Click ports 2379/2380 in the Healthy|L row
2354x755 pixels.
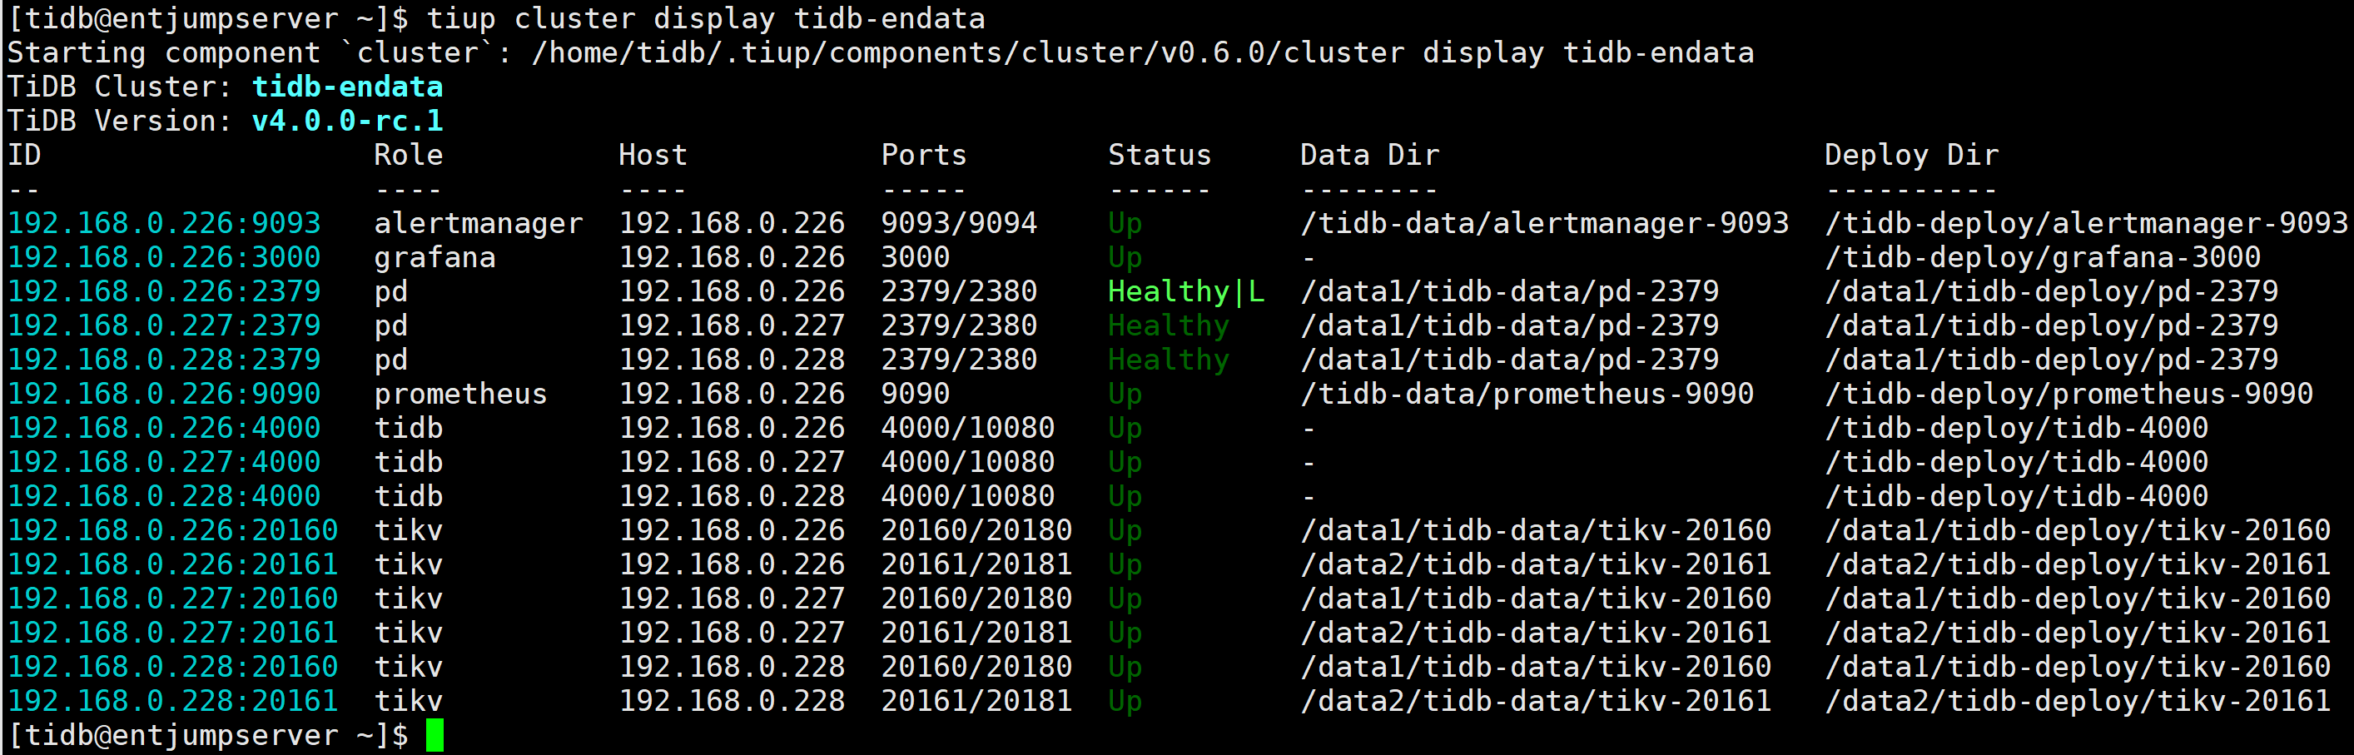pos(960,291)
